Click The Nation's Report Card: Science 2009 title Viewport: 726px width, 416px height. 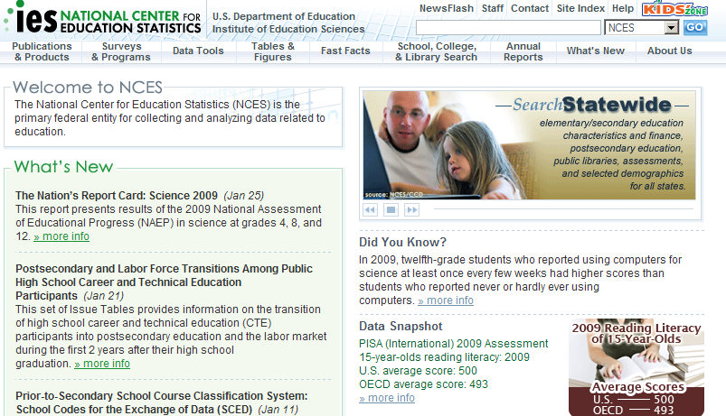117,196
